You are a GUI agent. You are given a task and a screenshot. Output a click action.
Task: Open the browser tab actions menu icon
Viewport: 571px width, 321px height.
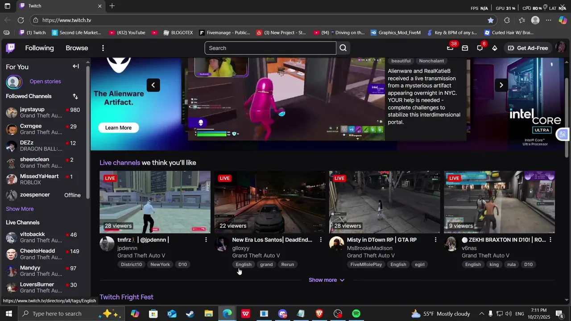click(7, 6)
